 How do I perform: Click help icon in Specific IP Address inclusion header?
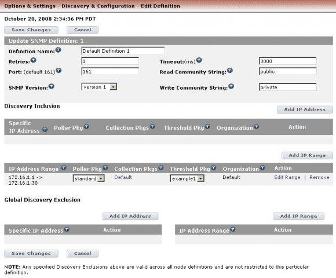pyautogui.click(x=45, y=129)
